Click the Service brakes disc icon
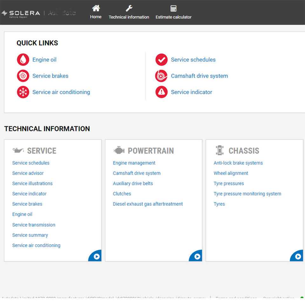305x305 pixels. (23, 76)
